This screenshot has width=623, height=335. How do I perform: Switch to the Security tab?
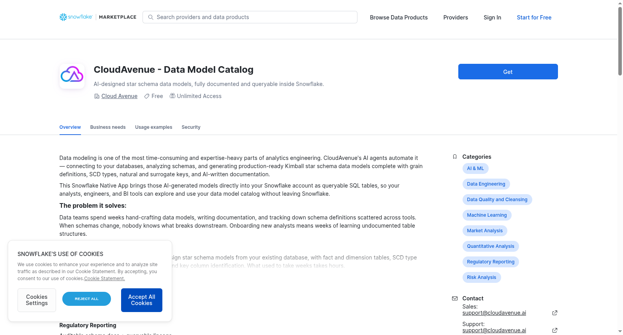point(191,127)
